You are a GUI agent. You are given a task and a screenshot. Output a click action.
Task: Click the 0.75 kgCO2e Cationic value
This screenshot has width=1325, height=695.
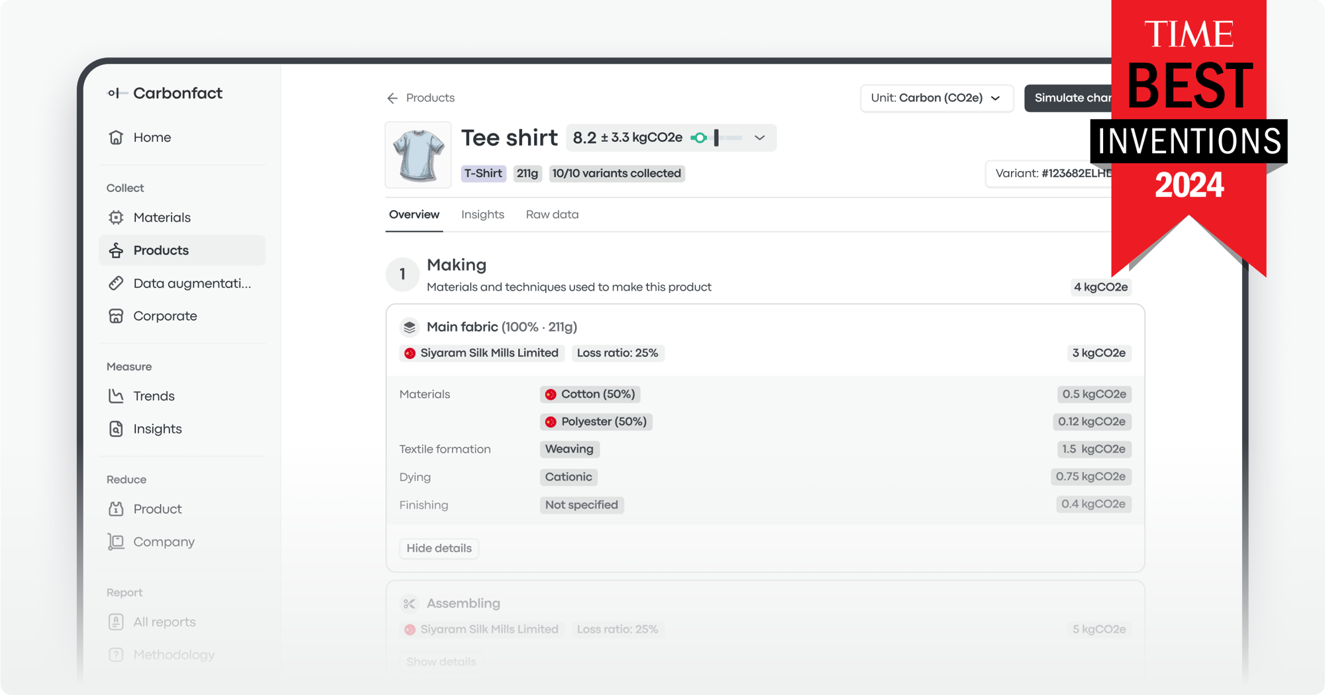coord(1091,477)
